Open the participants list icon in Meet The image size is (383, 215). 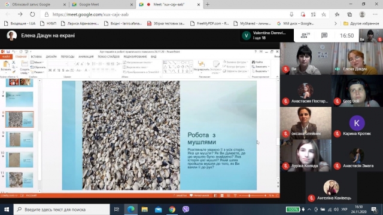tap(305, 36)
